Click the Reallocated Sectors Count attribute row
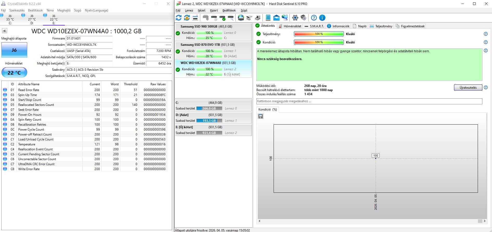The height and width of the screenshot is (232, 492). tap(84, 105)
